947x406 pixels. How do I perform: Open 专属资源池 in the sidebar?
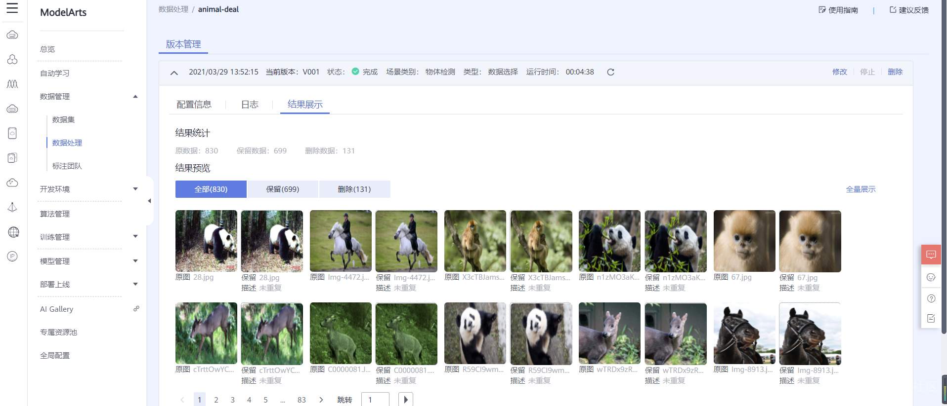point(58,332)
